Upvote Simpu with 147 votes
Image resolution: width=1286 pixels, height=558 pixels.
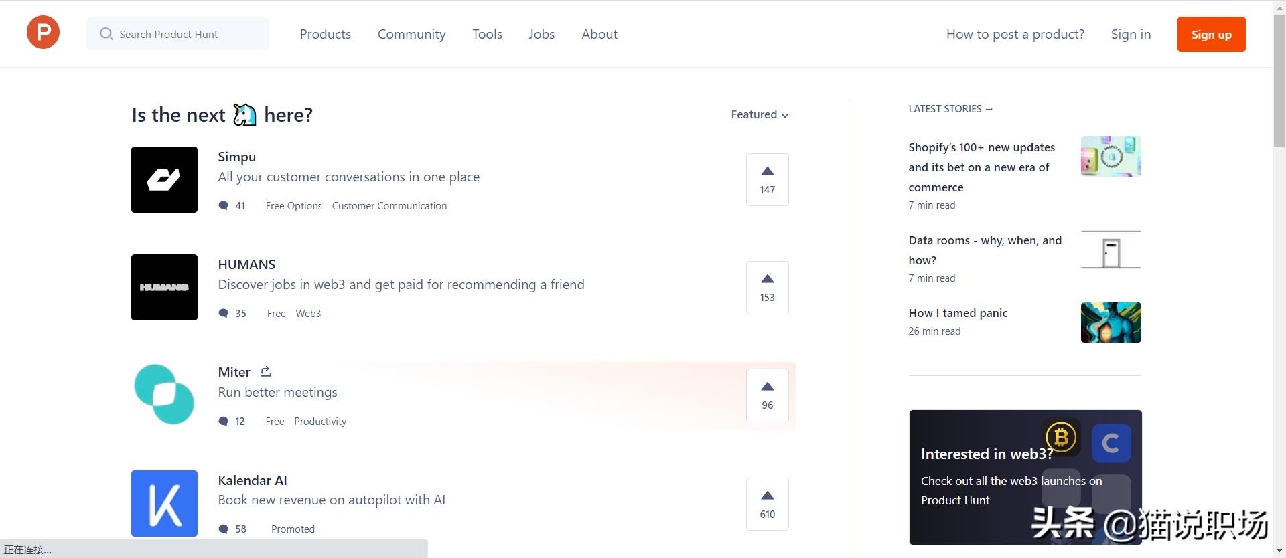[768, 179]
